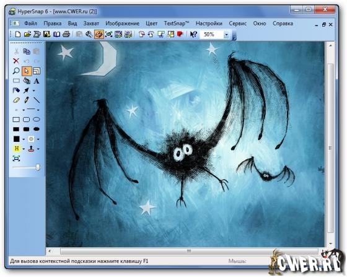Open the Настройки menu
Image resolution: width=347 pixels, height=277 pixels.
[209, 24]
